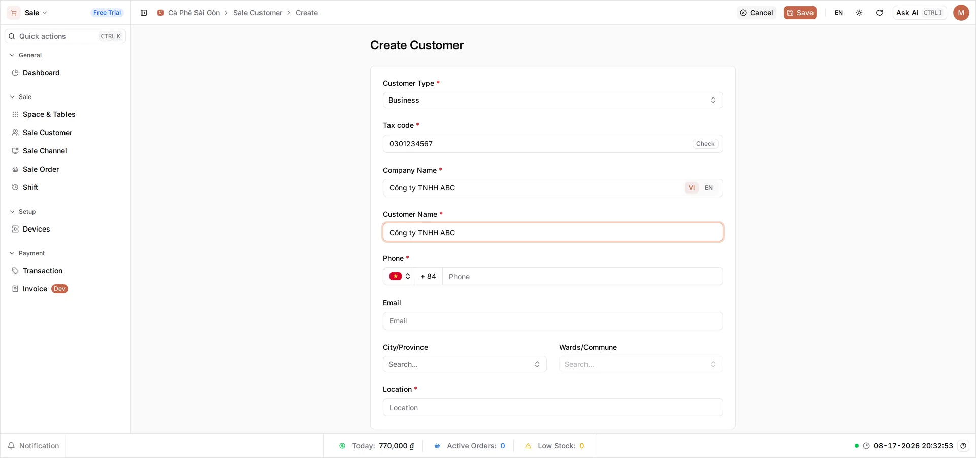Click the Active Orders basket icon
The image size is (976, 458).
click(437, 446)
